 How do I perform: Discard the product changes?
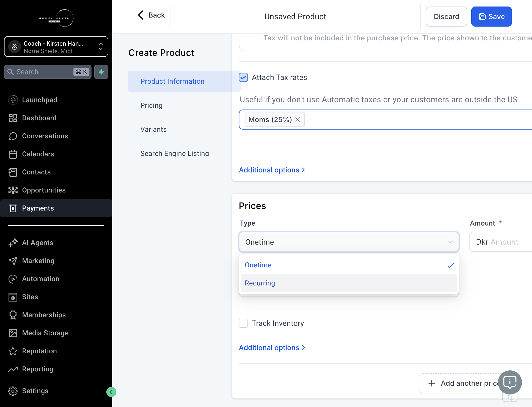(446, 17)
